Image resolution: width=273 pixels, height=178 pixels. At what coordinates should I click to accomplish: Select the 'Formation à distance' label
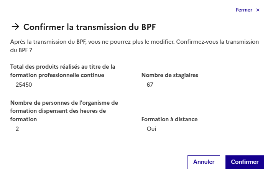click(169, 119)
